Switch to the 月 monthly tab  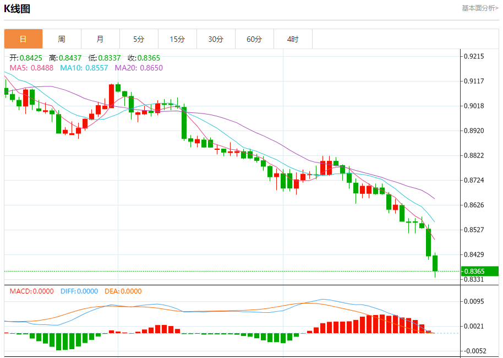pos(100,39)
